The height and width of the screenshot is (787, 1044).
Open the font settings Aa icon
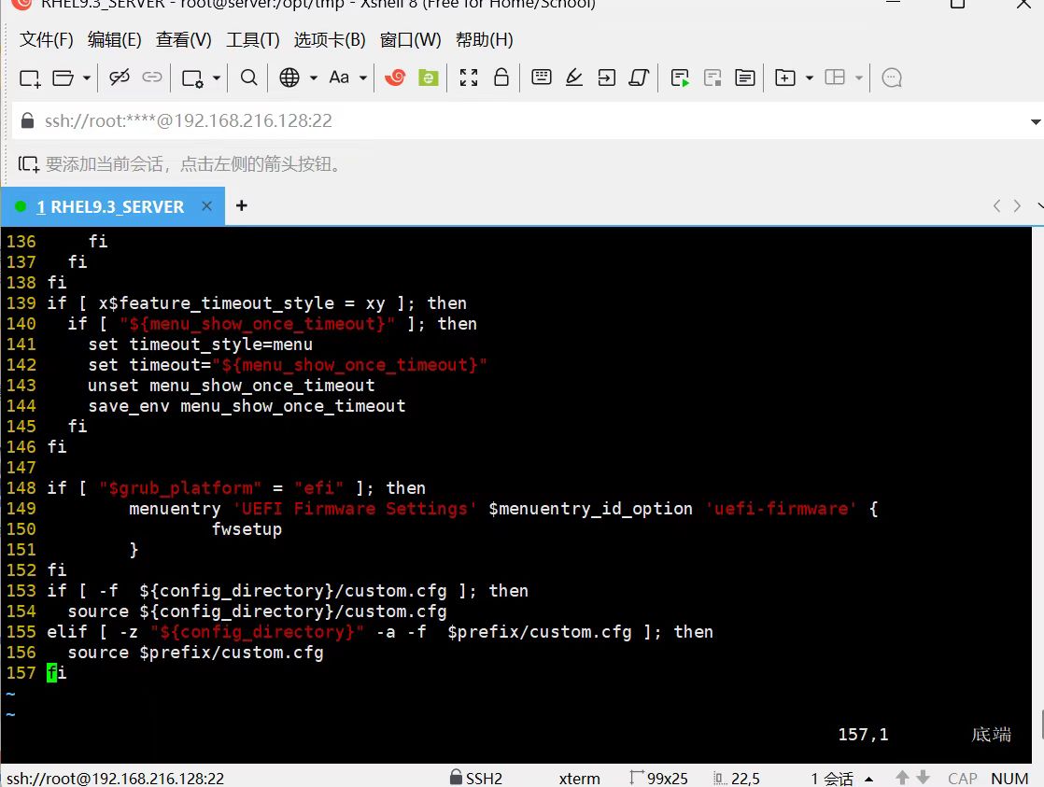(338, 77)
